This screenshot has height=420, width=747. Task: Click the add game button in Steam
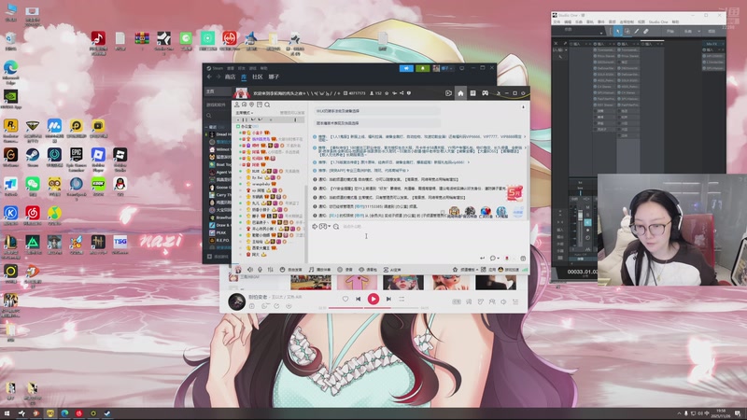pos(218,257)
